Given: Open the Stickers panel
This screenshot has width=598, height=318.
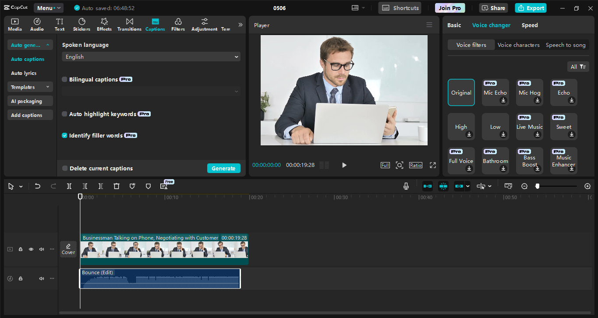Looking at the screenshot, I should coord(81,24).
